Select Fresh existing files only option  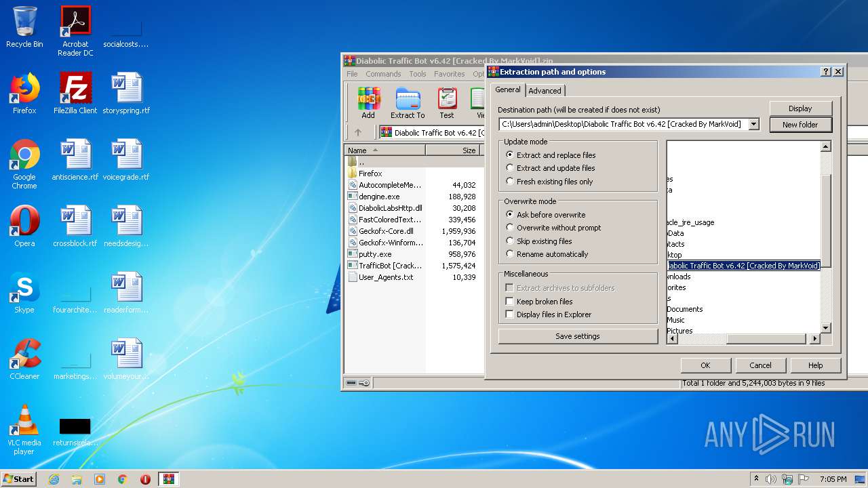click(549, 182)
